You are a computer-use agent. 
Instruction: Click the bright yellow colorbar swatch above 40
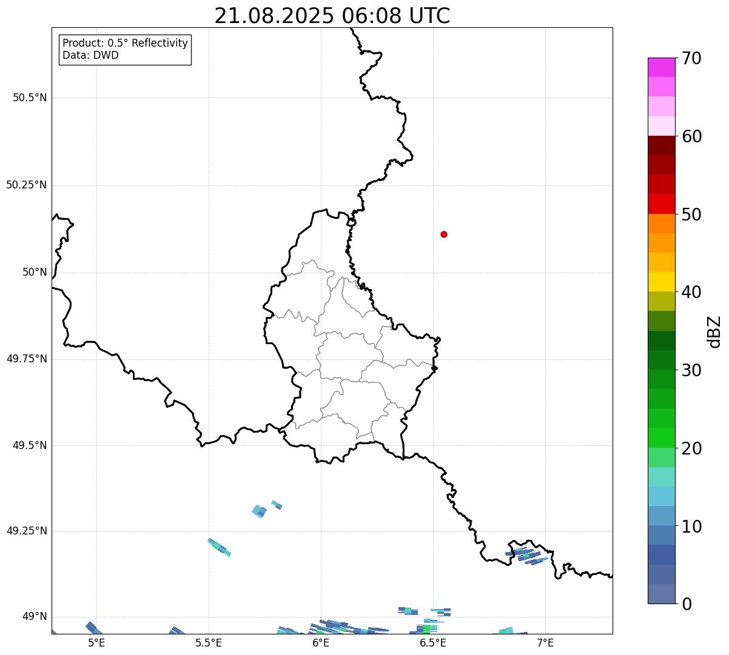[x=661, y=282]
